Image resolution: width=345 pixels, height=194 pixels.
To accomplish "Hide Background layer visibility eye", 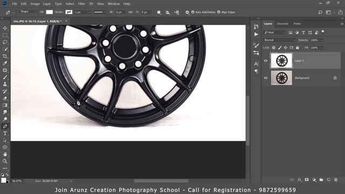I will [266, 78].
